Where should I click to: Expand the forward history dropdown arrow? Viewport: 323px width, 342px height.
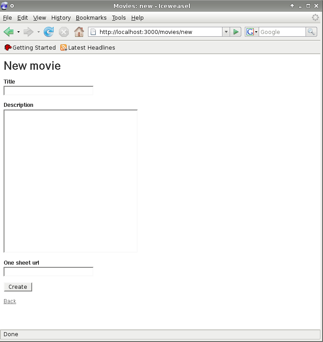click(x=38, y=32)
